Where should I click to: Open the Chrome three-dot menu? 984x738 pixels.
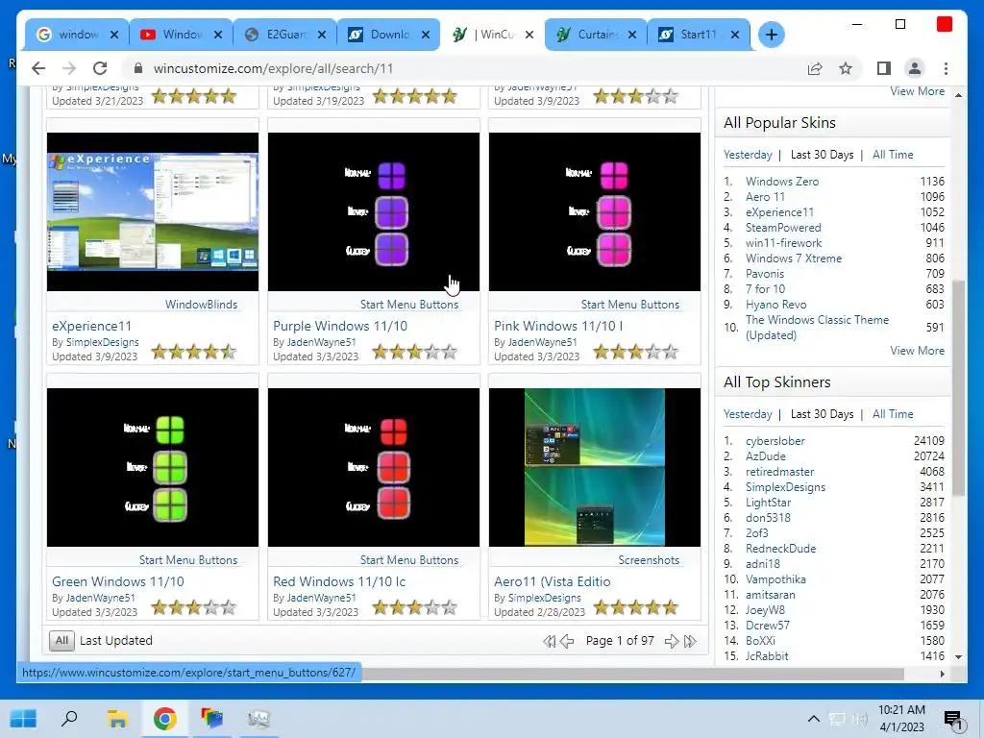(946, 68)
